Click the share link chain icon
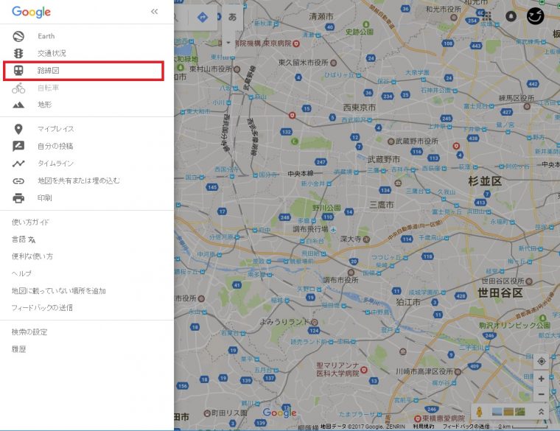Screen dimensions: 560x431 click(18, 181)
